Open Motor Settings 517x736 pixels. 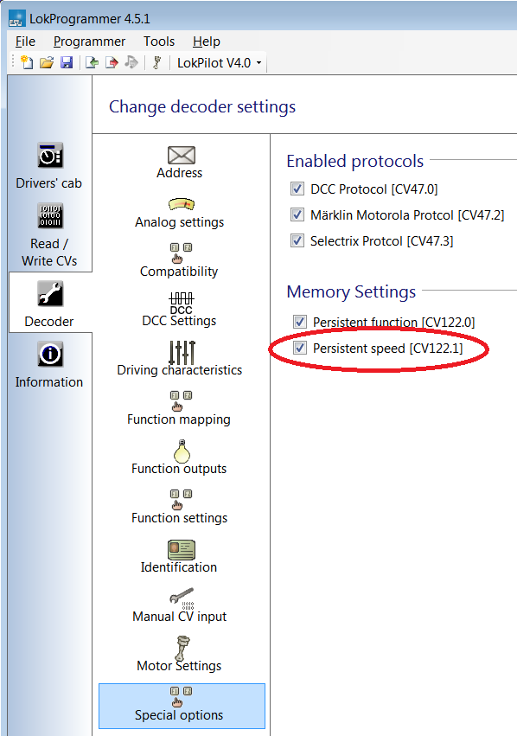coord(179,655)
